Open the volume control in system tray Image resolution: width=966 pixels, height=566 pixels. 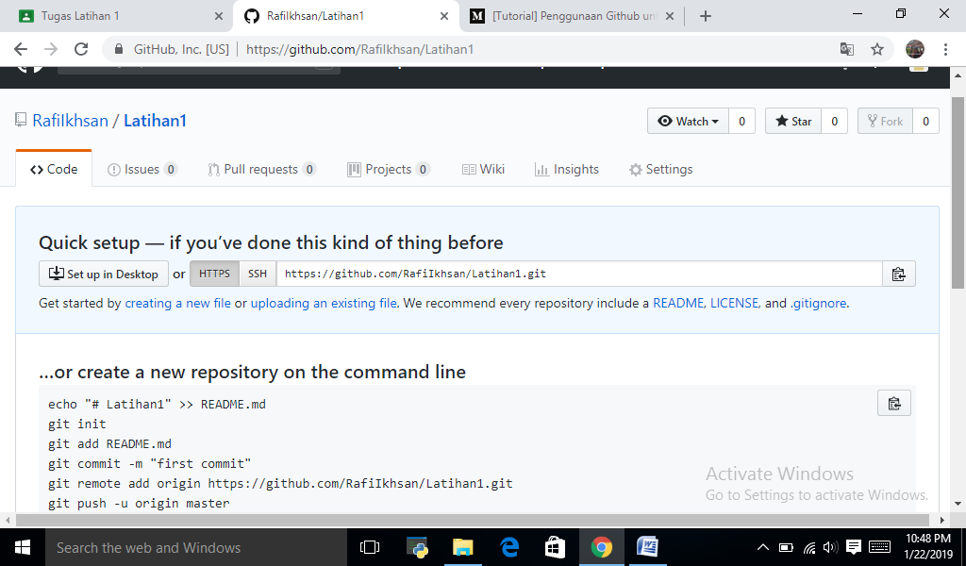click(x=829, y=547)
